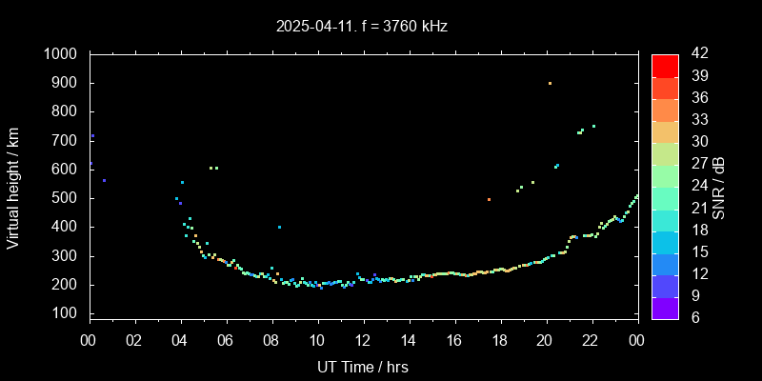This screenshot has height=381, width=762.
Task: Select the lone cyan point at 400 km
Action: click(x=279, y=227)
